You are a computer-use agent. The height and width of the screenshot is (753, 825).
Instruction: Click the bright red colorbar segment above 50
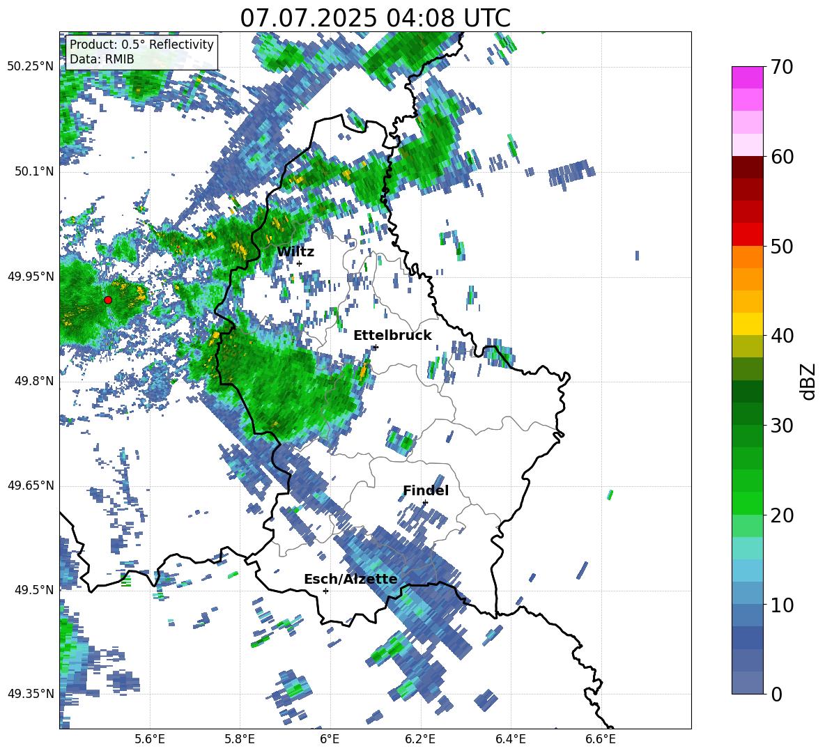click(x=747, y=235)
